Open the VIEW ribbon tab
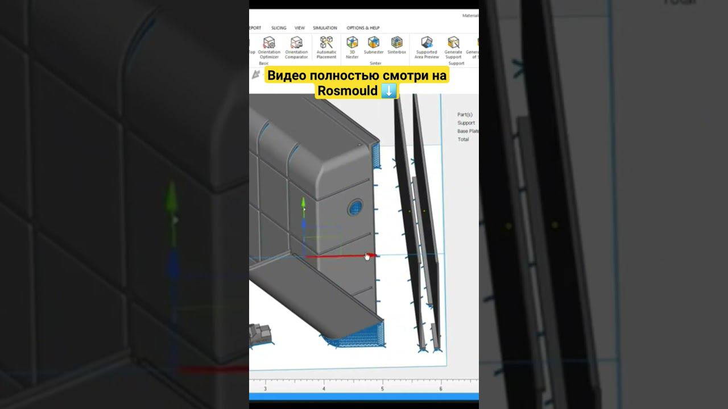Image resolution: width=728 pixels, height=409 pixels. 300,28
